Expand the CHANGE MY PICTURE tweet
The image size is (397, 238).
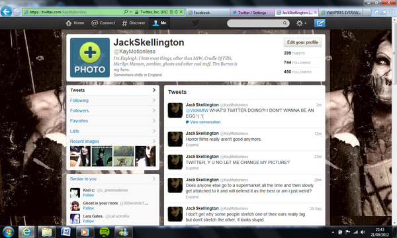tap(192, 168)
